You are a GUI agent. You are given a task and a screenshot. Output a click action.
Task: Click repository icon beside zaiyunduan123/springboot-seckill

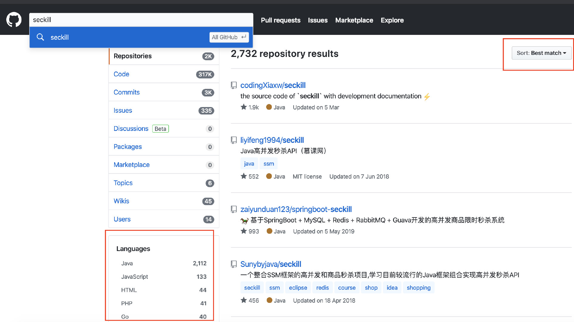tap(234, 209)
